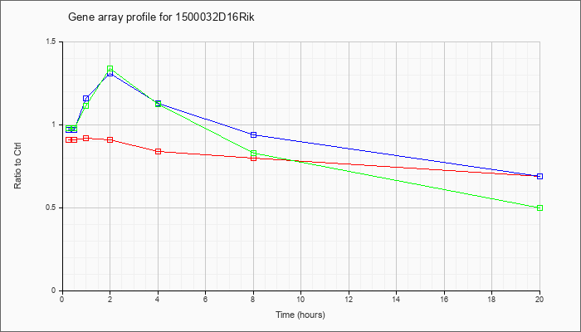
Task: Select the overlapping blue-green marker at 4 hours
Action: point(158,104)
